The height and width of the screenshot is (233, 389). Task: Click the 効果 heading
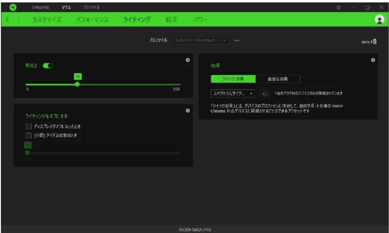click(215, 65)
